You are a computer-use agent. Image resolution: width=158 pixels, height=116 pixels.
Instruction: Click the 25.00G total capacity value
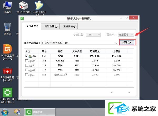(117, 56)
